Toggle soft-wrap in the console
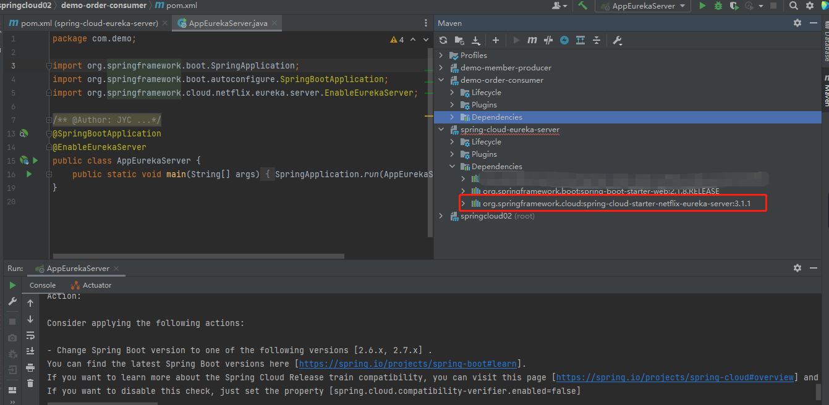 click(30, 336)
